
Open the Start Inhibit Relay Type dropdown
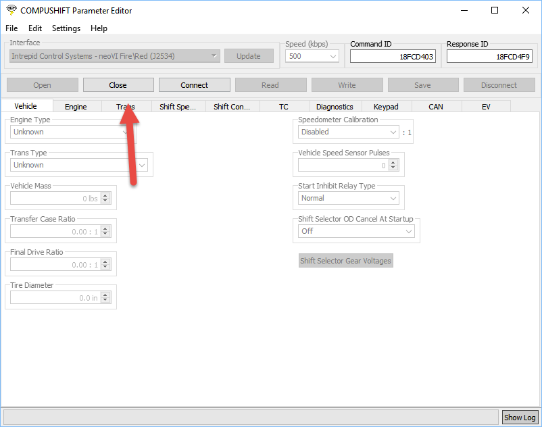349,199
